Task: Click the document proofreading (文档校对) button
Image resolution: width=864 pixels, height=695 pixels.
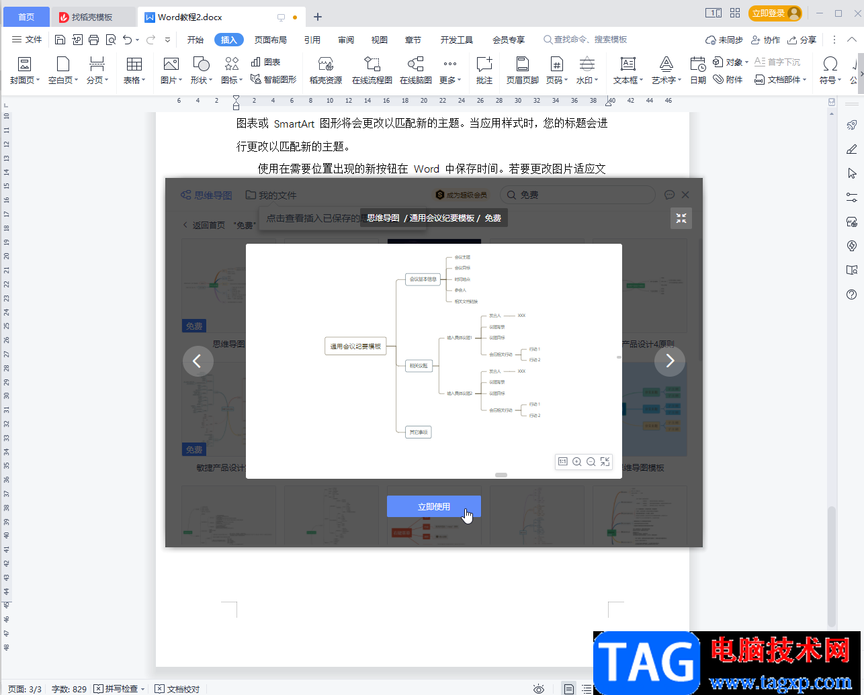Action: click(x=177, y=688)
